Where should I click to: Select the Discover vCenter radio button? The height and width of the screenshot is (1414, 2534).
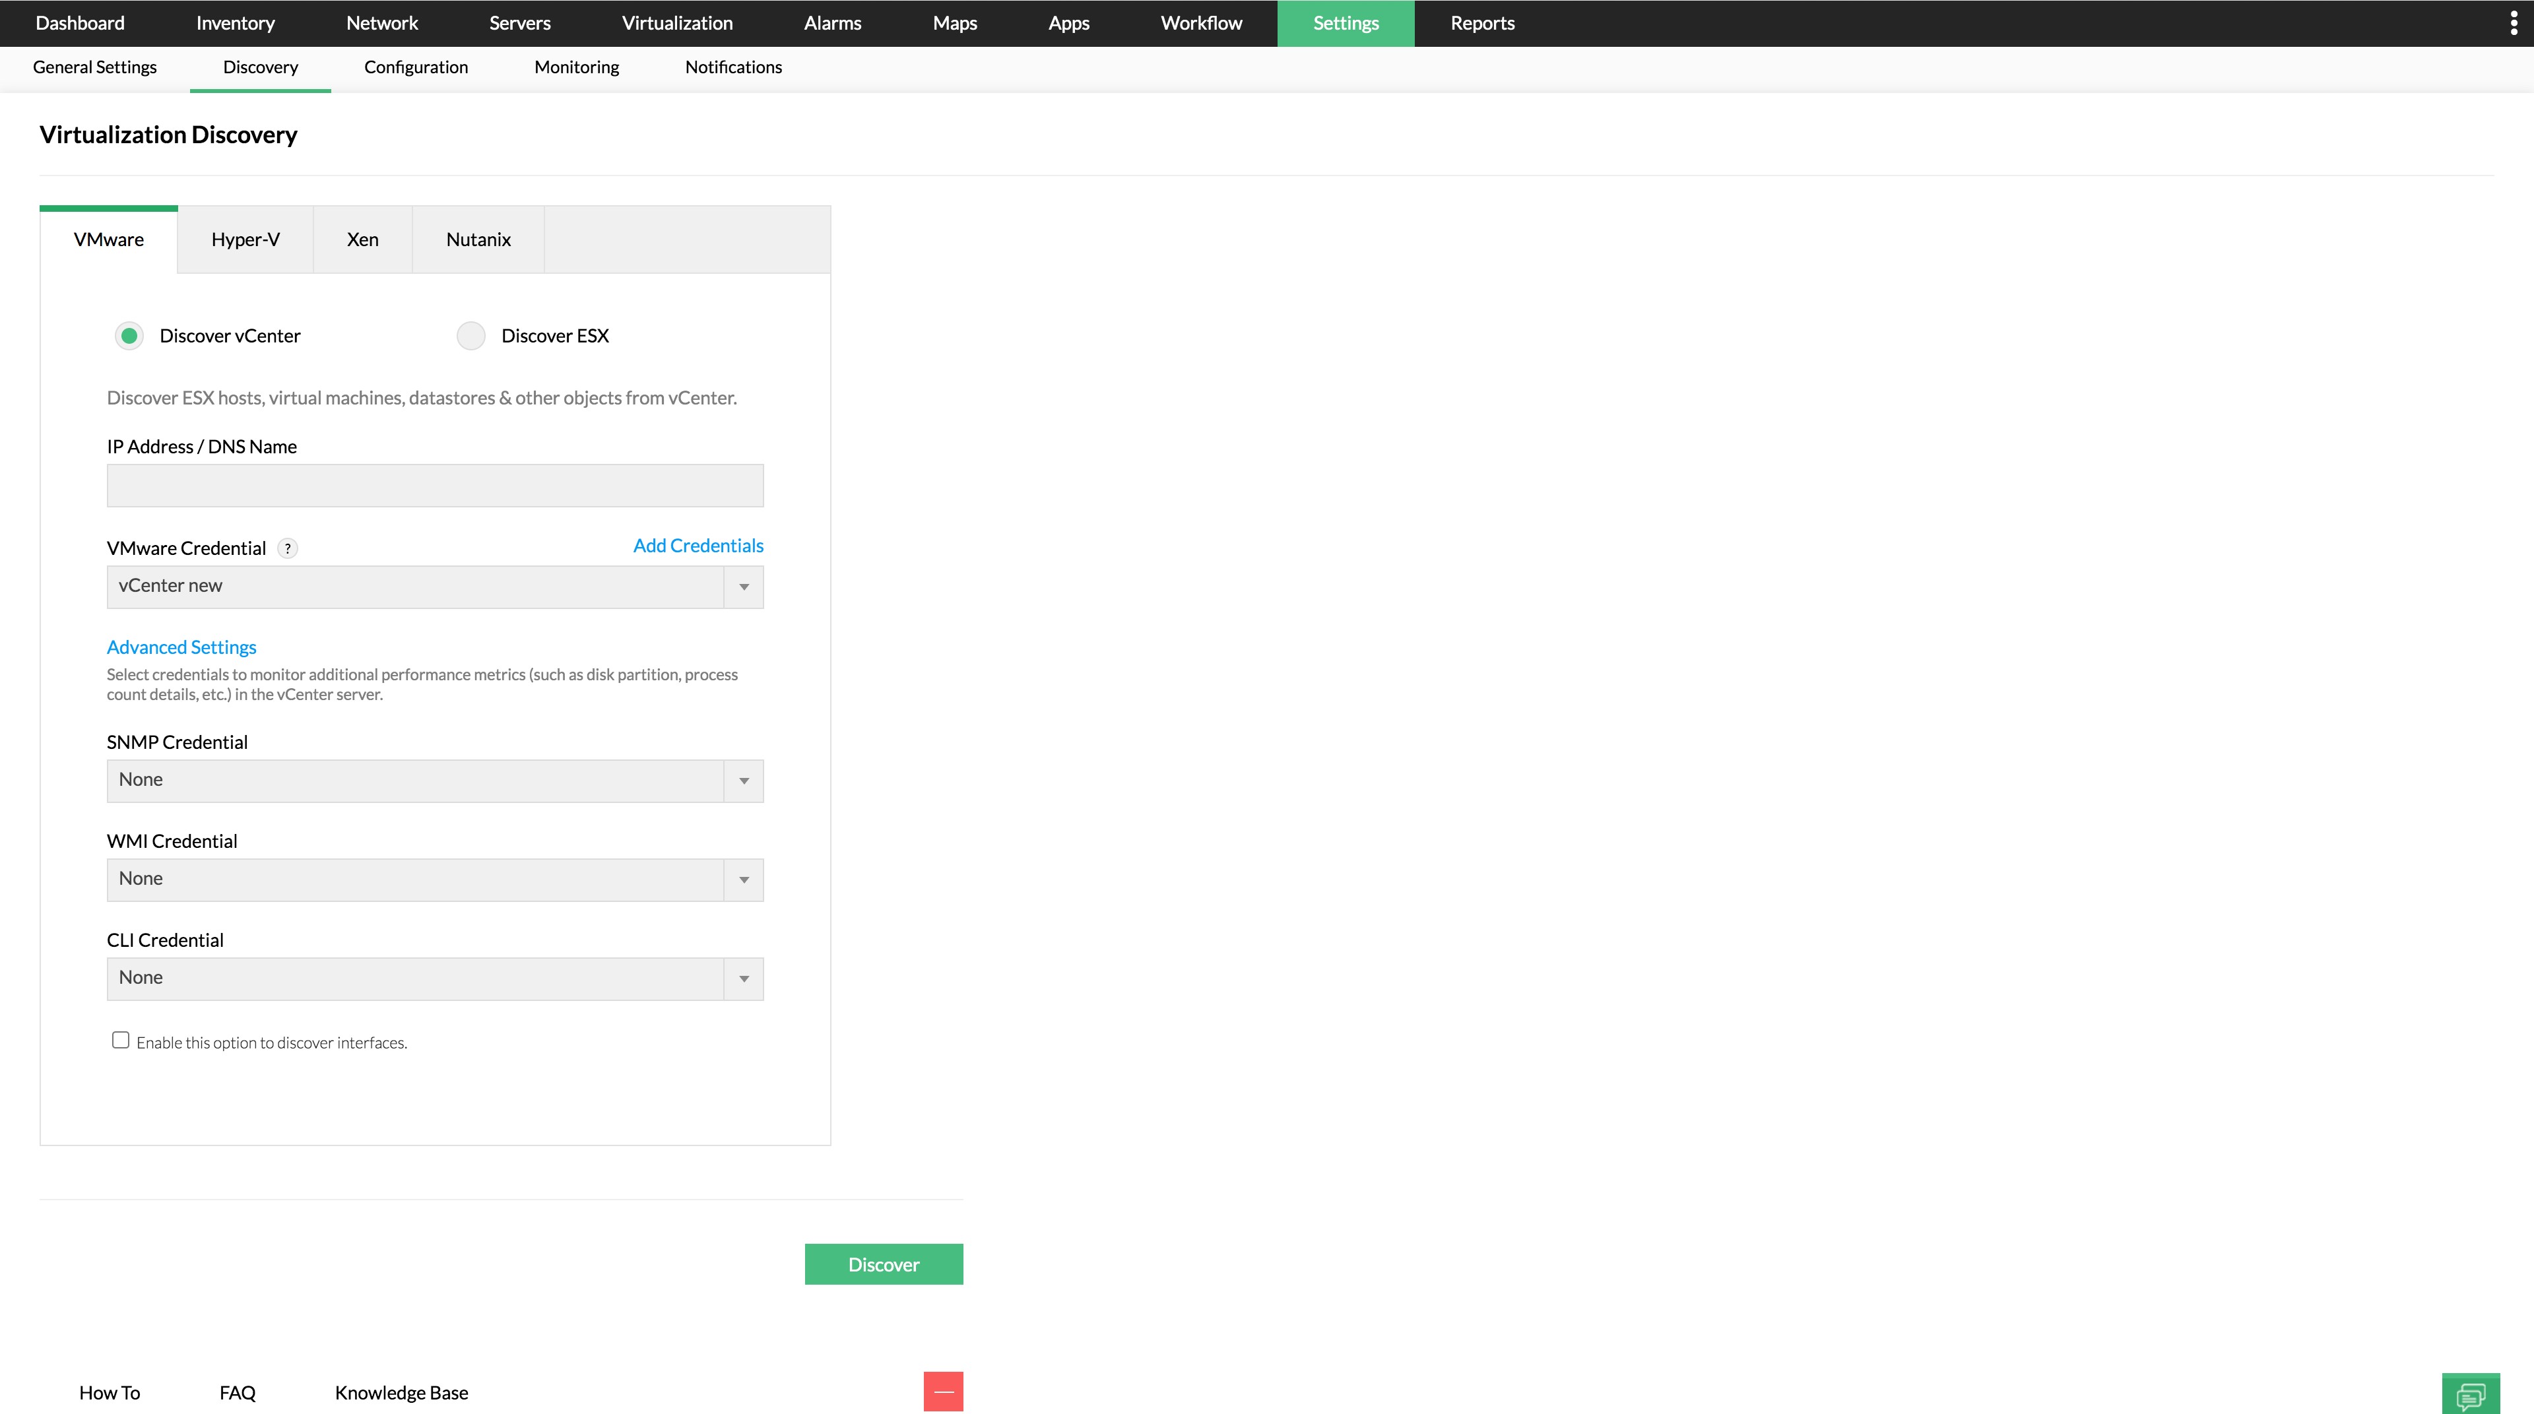[x=129, y=337]
